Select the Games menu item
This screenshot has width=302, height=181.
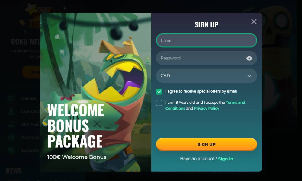28,98
